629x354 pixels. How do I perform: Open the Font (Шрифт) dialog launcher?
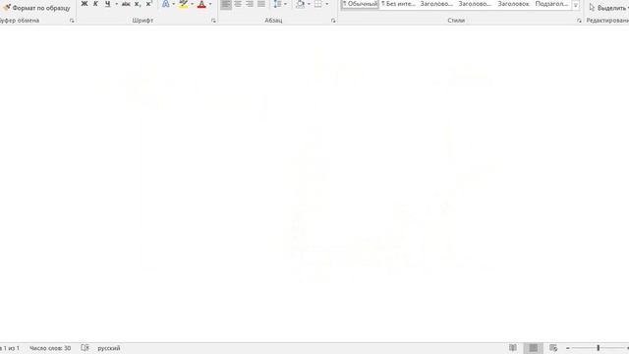213,21
